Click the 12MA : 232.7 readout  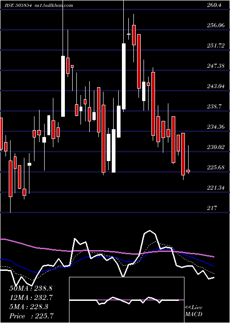point(31,298)
